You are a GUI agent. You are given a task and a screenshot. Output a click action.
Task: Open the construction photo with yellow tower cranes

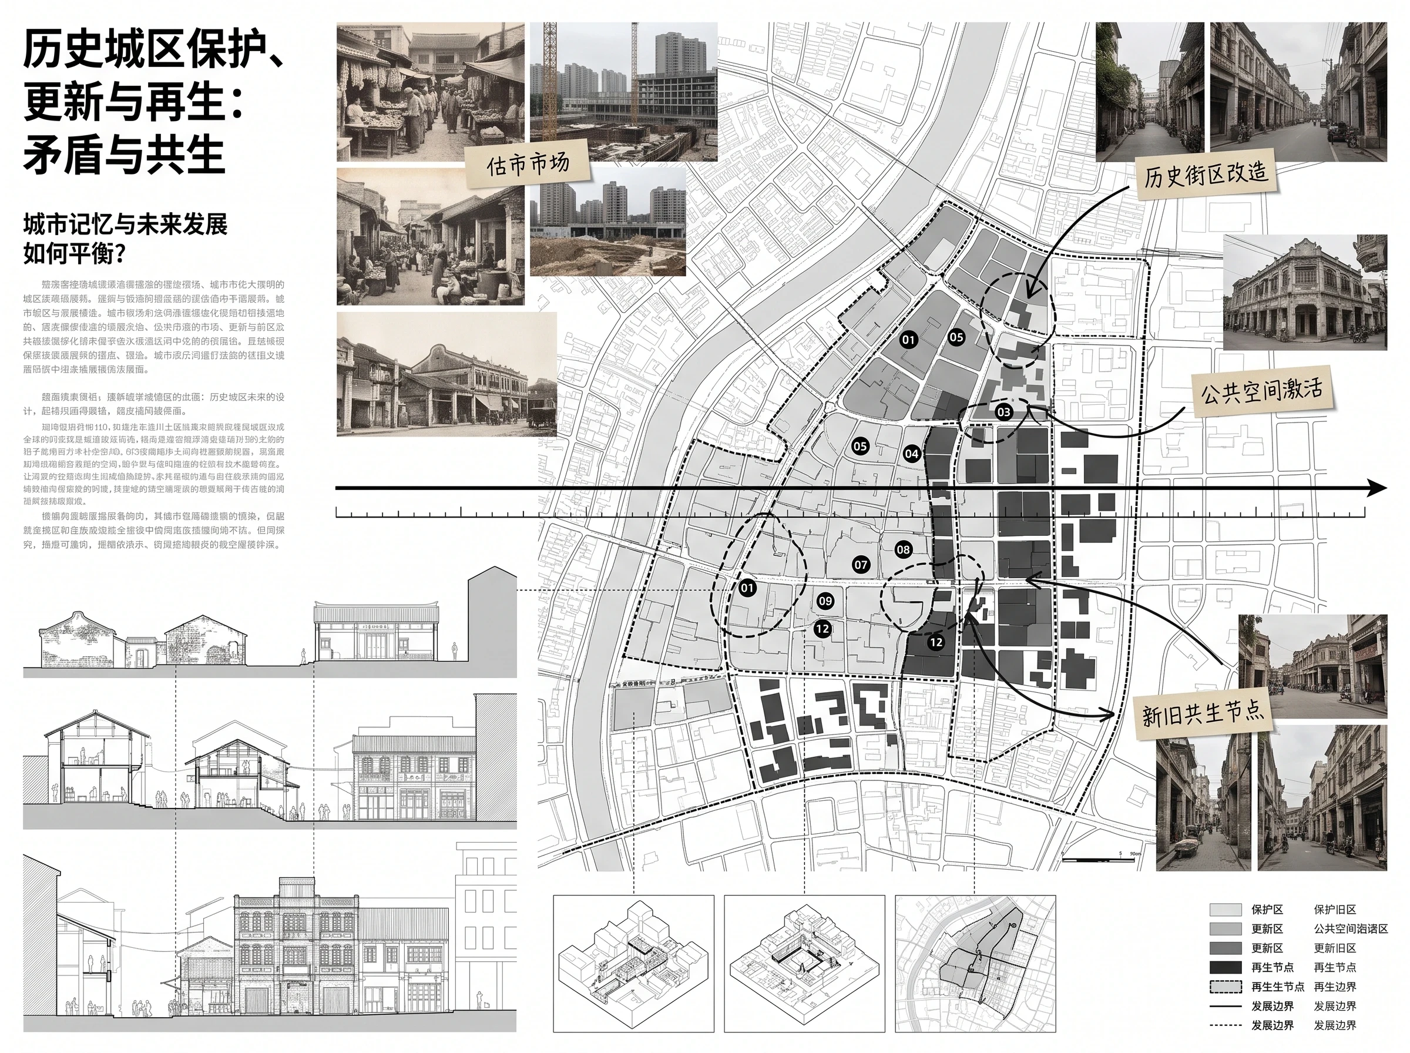[x=624, y=91]
